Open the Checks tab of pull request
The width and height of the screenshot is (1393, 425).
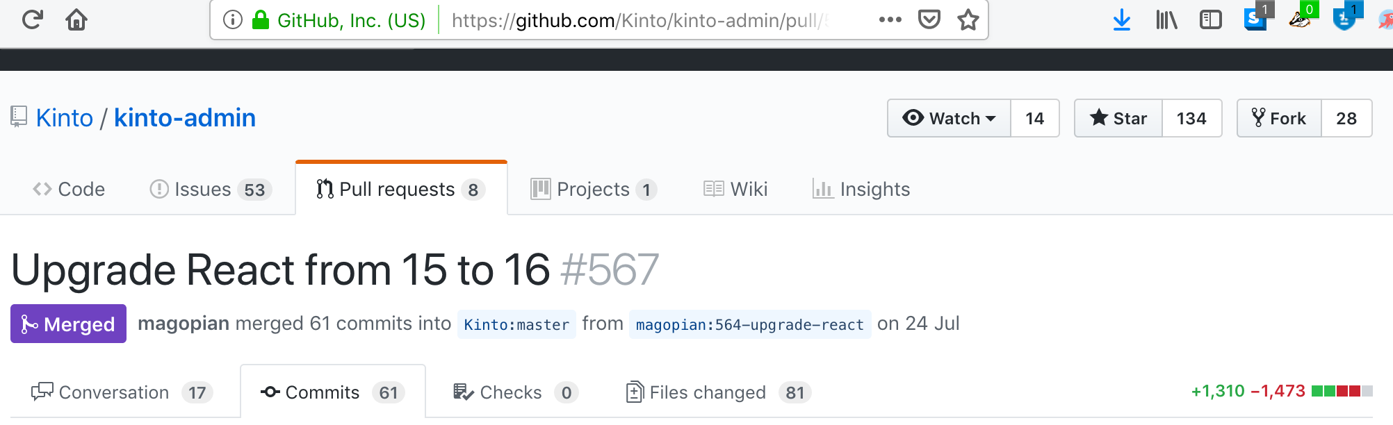515,392
